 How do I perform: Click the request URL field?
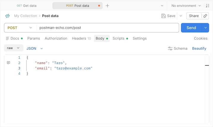coord(108,28)
